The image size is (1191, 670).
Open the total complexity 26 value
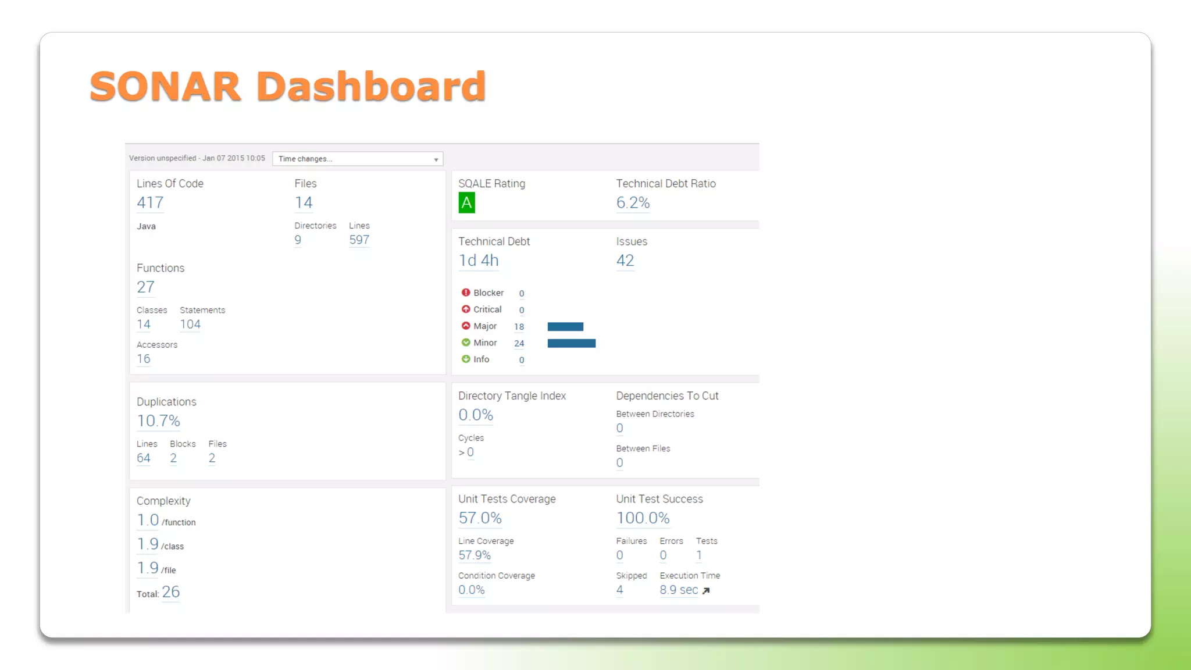pos(171,592)
